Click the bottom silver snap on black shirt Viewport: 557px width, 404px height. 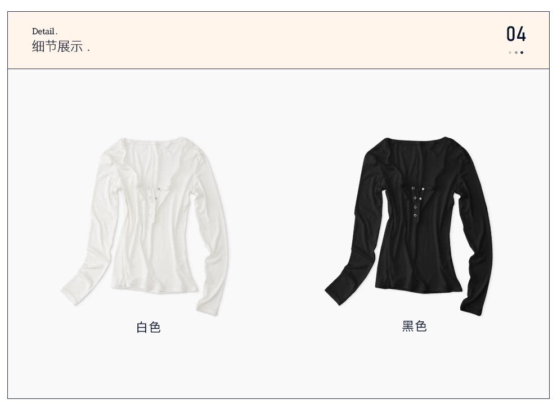click(415, 215)
